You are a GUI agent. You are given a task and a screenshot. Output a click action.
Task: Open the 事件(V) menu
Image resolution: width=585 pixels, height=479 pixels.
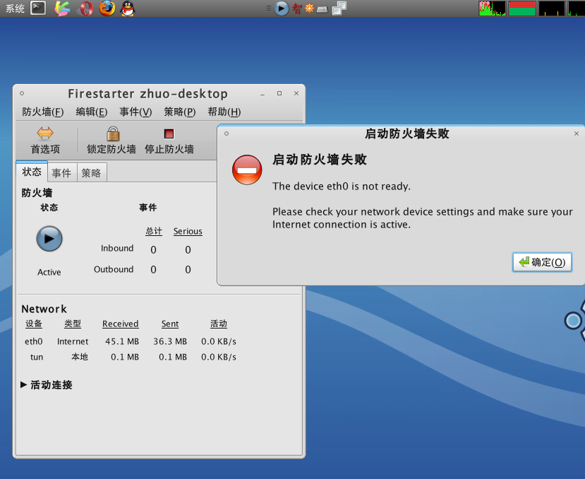pyautogui.click(x=135, y=112)
